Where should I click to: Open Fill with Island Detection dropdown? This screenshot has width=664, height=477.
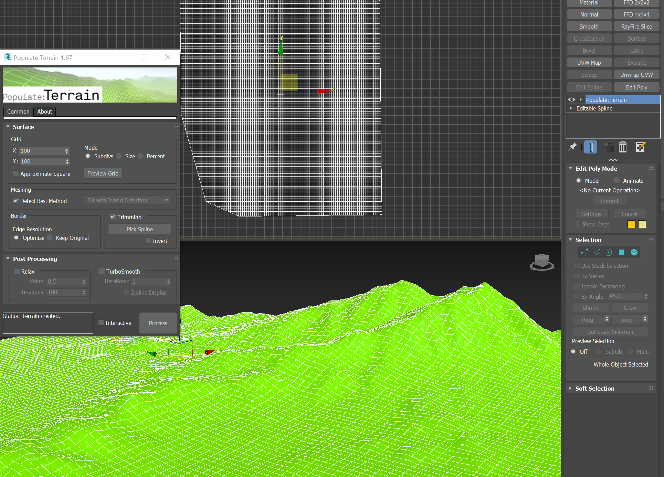(x=128, y=200)
